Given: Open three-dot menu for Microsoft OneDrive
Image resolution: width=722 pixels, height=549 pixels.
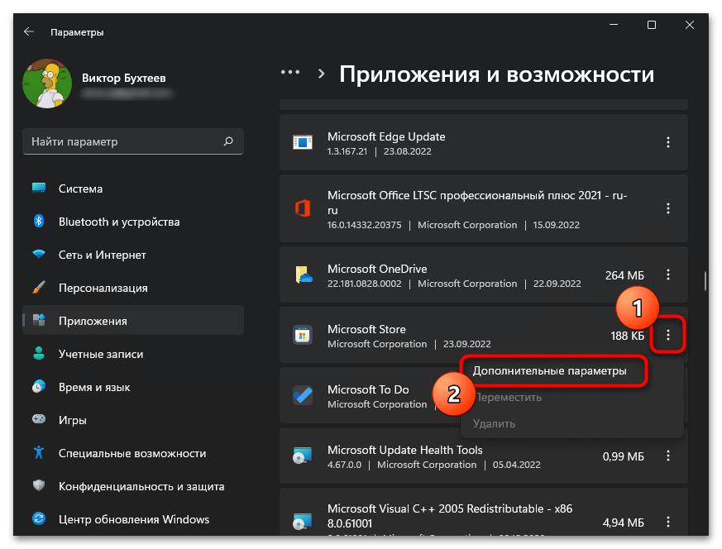Looking at the screenshot, I should click(x=668, y=275).
